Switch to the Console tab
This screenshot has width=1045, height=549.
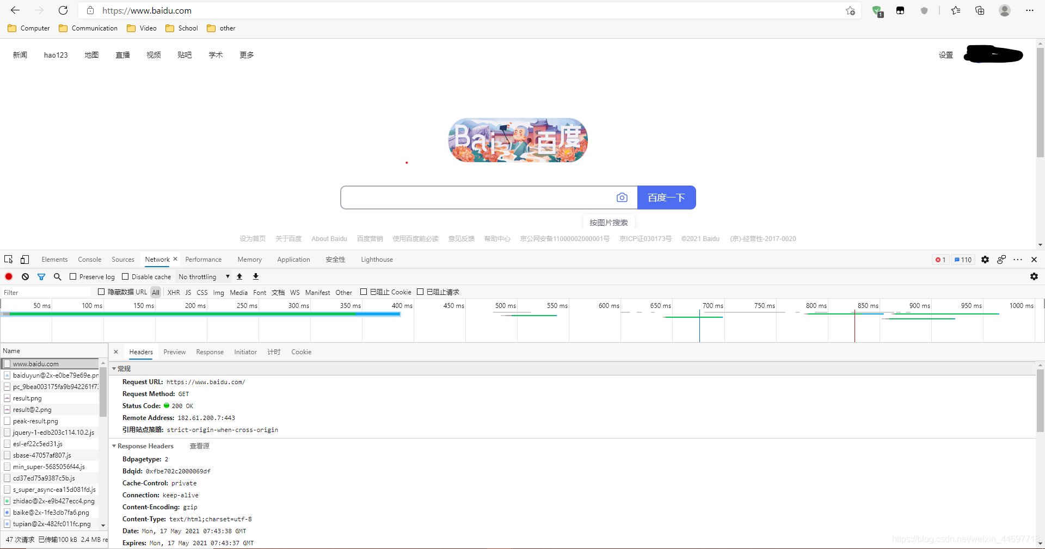pos(89,260)
